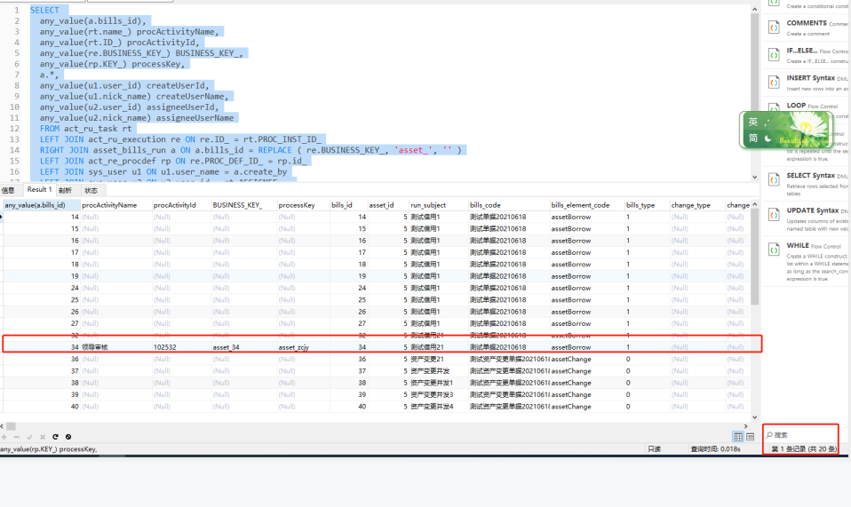
Task: Click the IF...ELSE snippet icon
Action: tap(774, 55)
